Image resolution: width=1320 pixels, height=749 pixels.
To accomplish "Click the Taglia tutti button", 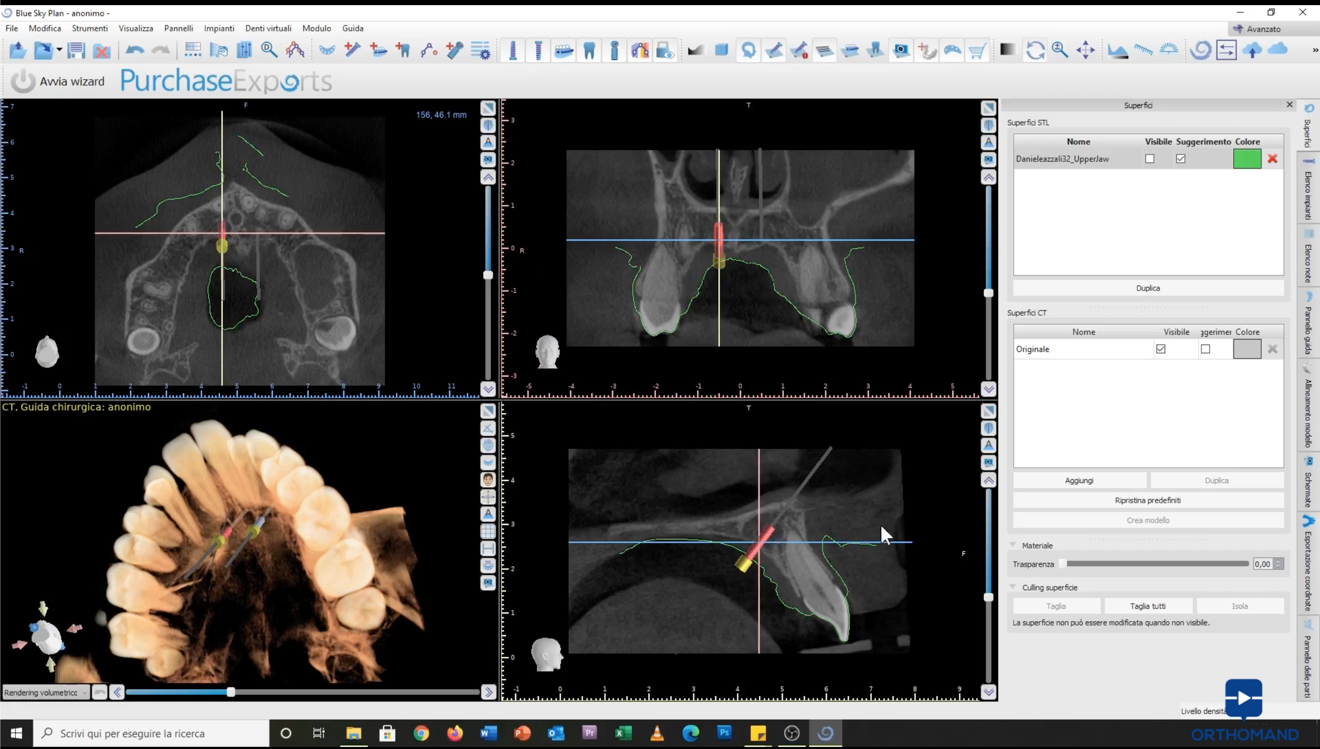I will 1147,606.
